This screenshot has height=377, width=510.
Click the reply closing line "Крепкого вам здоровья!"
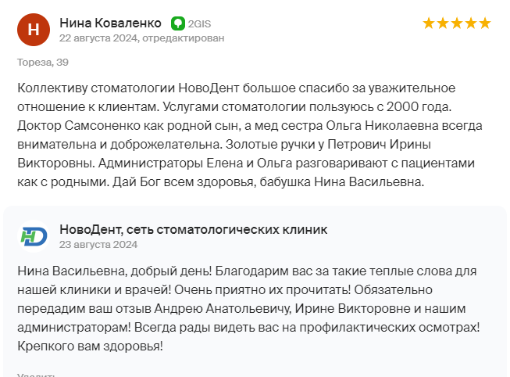pyautogui.click(x=90, y=346)
